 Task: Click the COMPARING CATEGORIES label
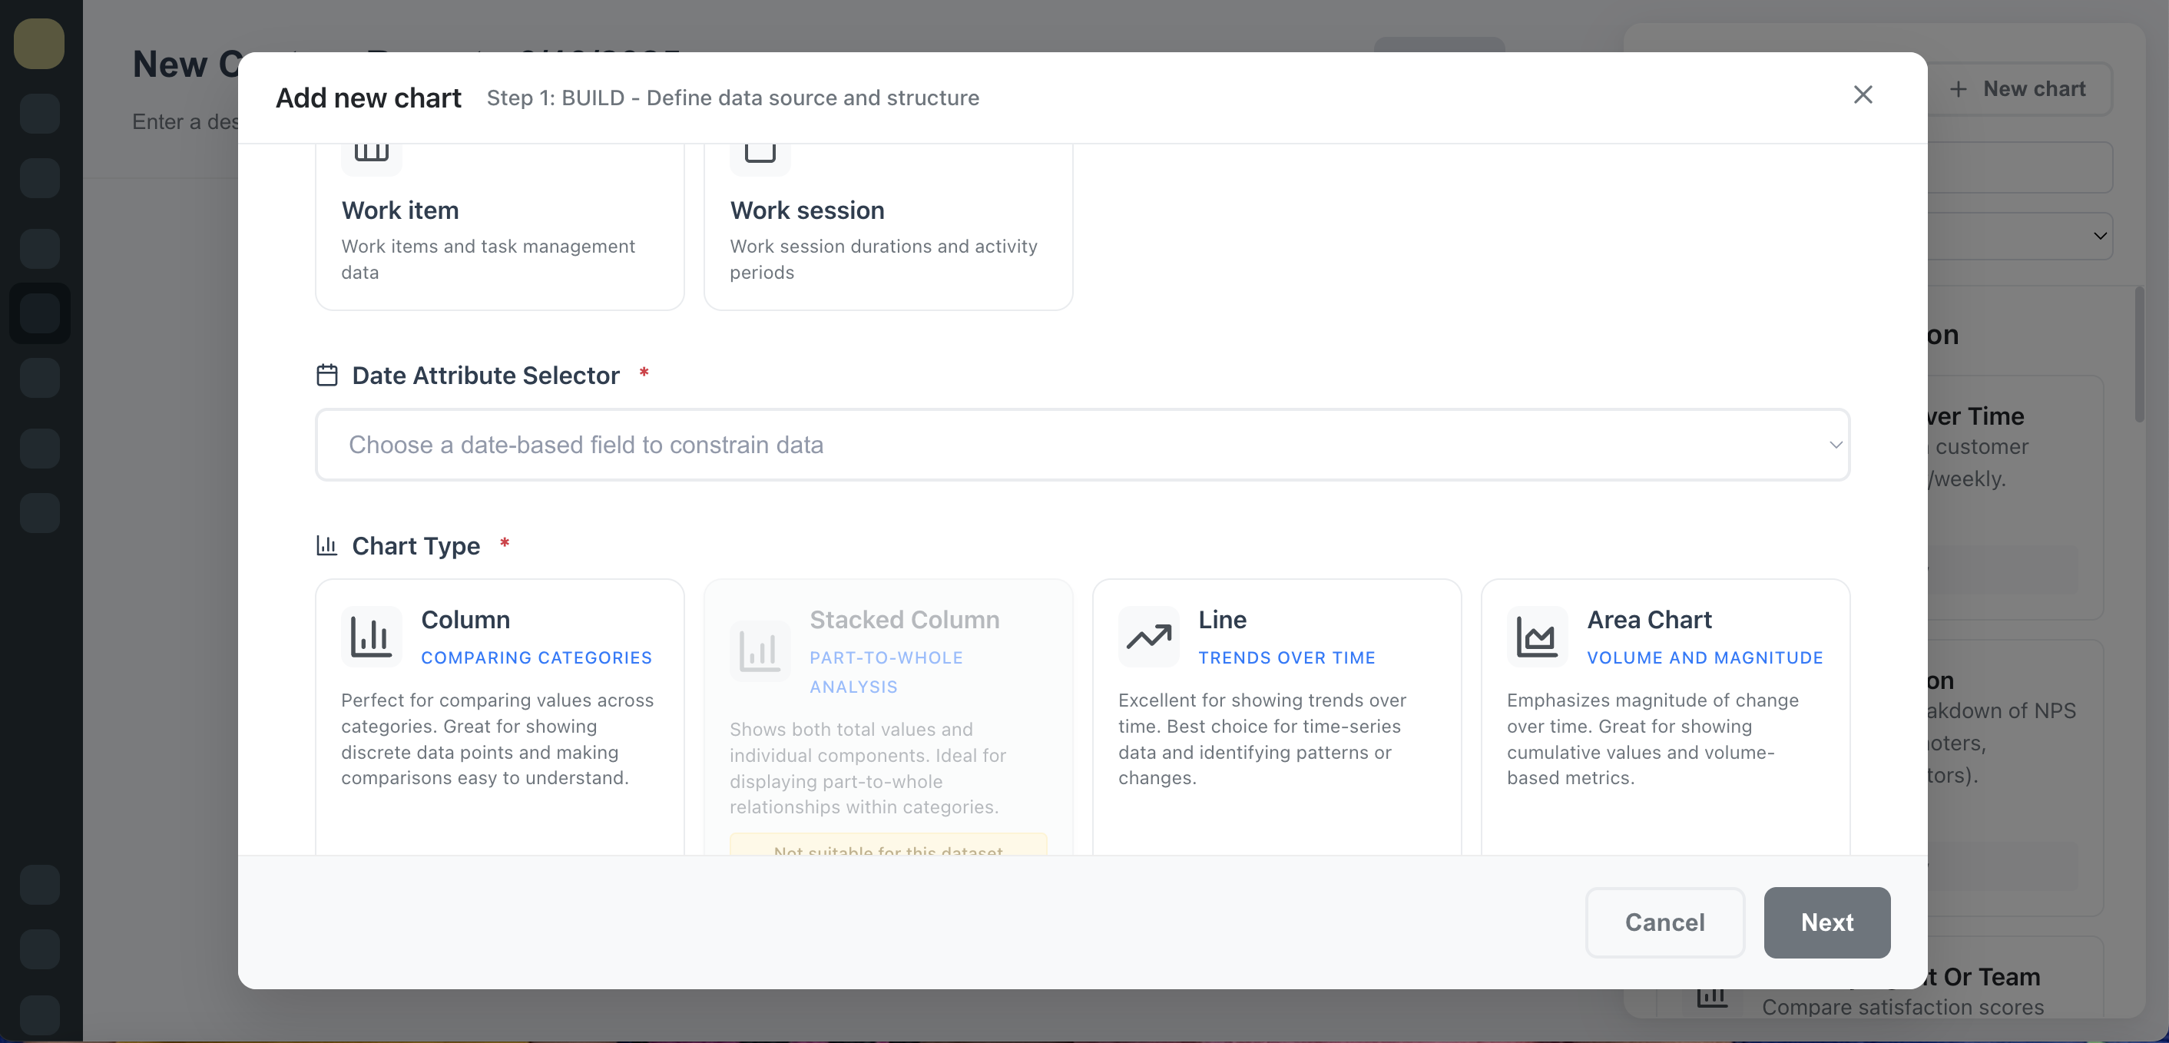click(x=536, y=657)
